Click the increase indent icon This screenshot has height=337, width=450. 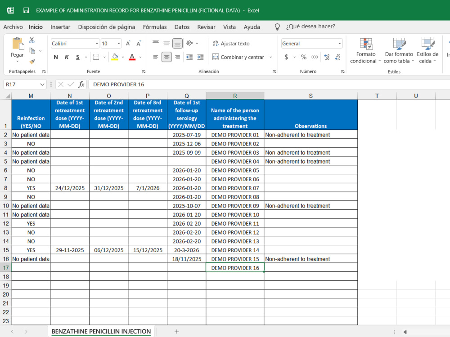[200, 57]
